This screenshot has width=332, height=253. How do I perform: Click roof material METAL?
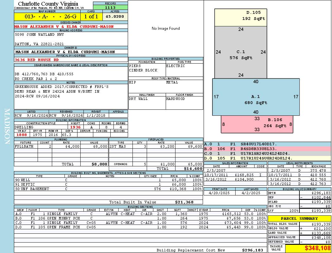pos(172,82)
